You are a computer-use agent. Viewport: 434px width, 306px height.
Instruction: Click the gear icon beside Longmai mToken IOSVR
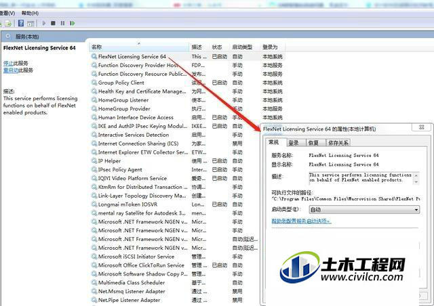[x=94, y=204]
